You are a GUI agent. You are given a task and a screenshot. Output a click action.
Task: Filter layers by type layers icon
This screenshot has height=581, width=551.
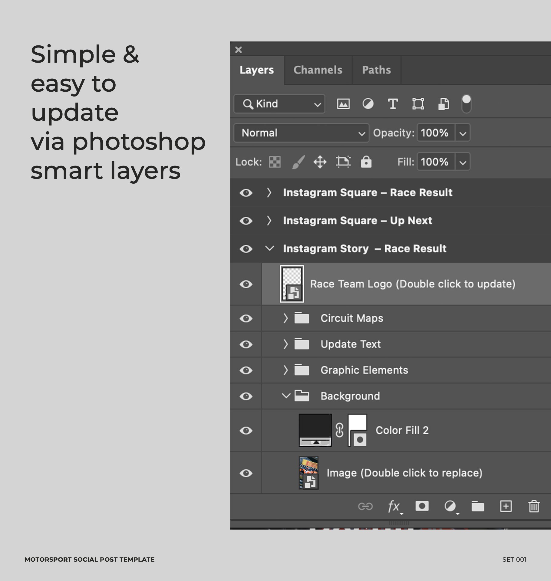coord(393,104)
